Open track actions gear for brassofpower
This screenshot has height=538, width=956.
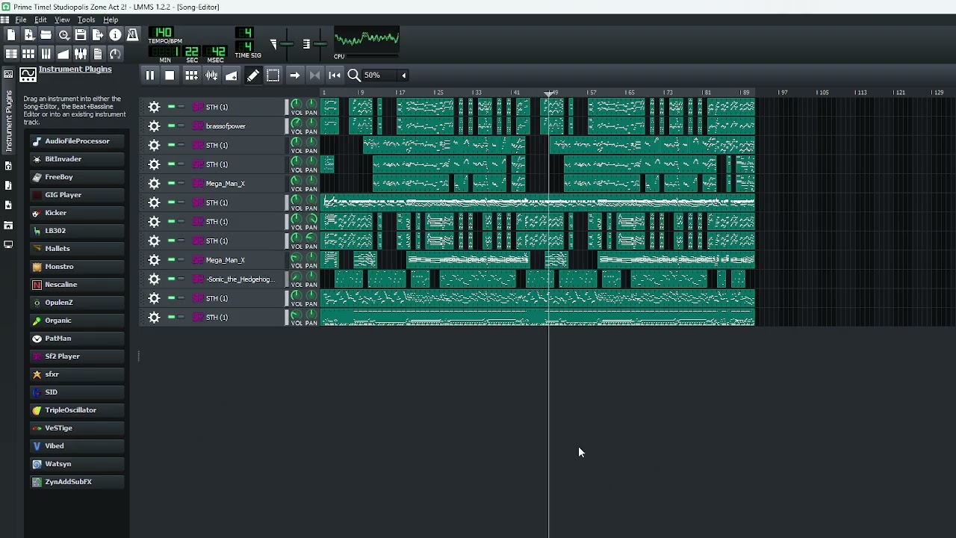pos(154,126)
